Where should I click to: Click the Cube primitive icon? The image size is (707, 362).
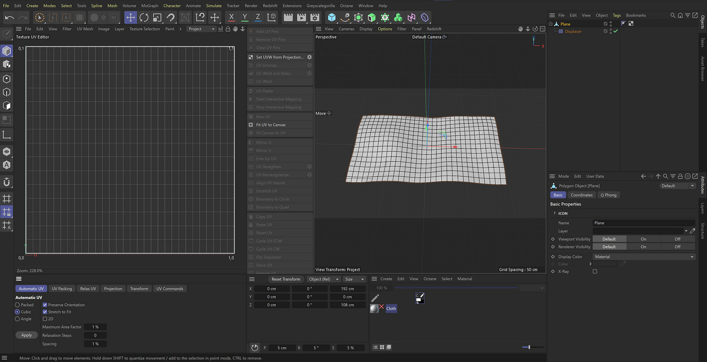click(332, 17)
